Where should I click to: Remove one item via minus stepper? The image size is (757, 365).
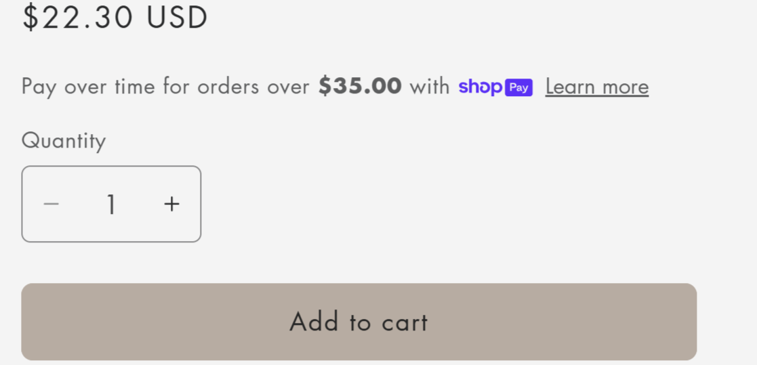51,204
